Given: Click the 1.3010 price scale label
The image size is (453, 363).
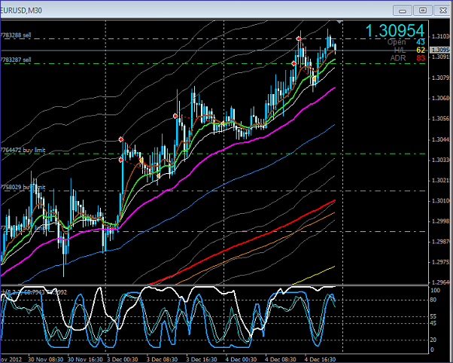Looking at the screenshot, I should (x=440, y=201).
